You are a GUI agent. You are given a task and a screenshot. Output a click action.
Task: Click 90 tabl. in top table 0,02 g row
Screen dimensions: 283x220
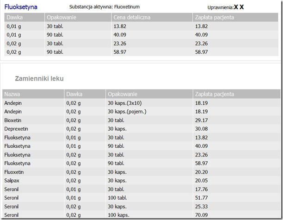click(55, 52)
